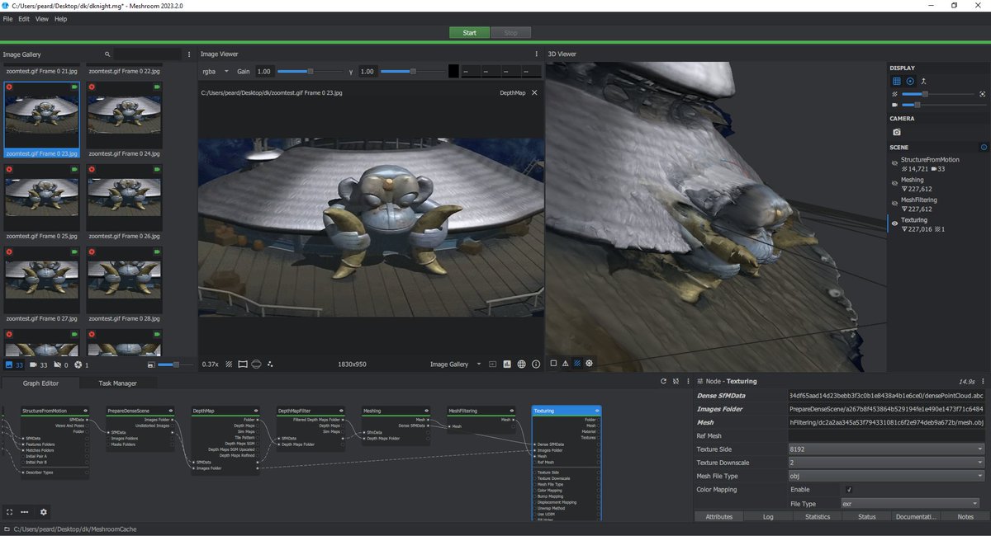Click the textured render mode icon in 3D Viewer
This screenshot has width=991, height=536.
pos(577,364)
